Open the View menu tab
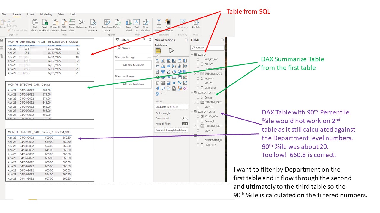 (x=61, y=14)
